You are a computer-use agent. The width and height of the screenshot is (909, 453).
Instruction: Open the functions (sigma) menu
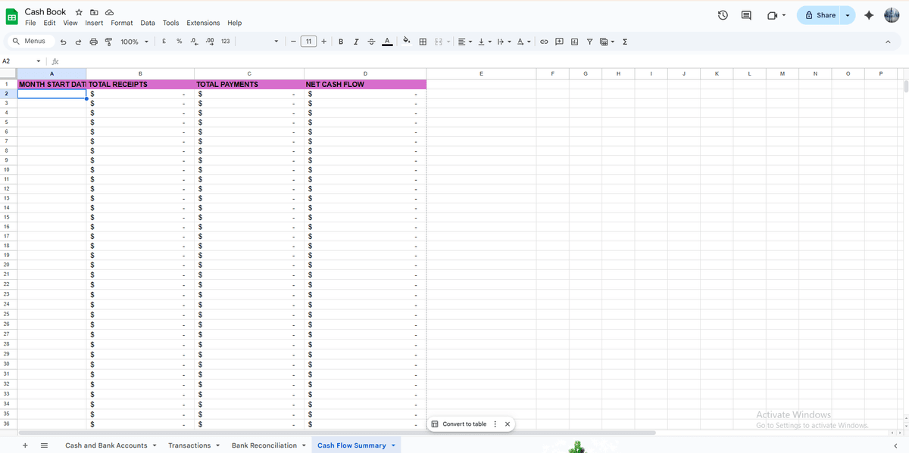click(x=624, y=42)
